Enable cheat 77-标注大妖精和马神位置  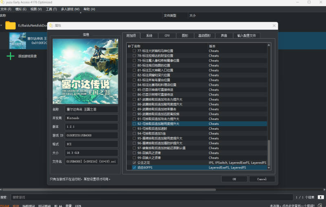tap(134, 51)
